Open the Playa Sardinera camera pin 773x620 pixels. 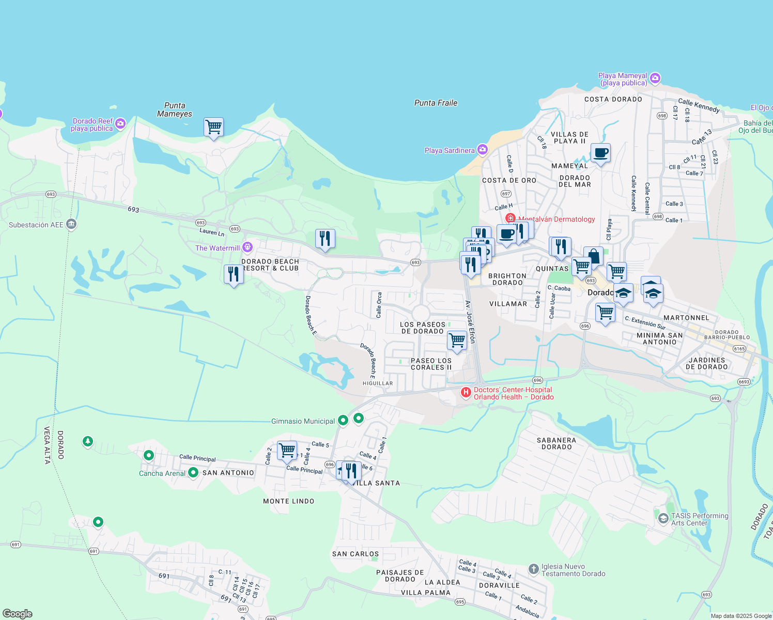click(x=483, y=150)
